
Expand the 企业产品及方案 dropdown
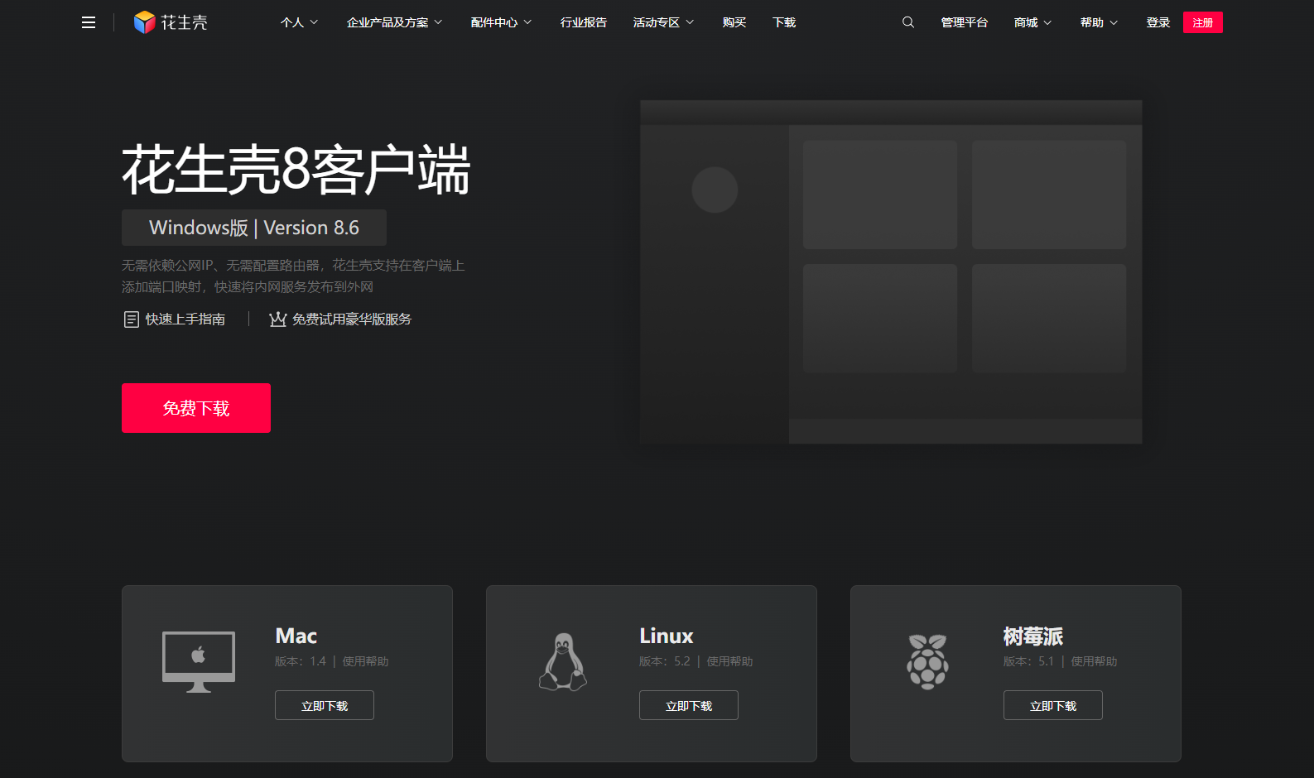(x=394, y=22)
